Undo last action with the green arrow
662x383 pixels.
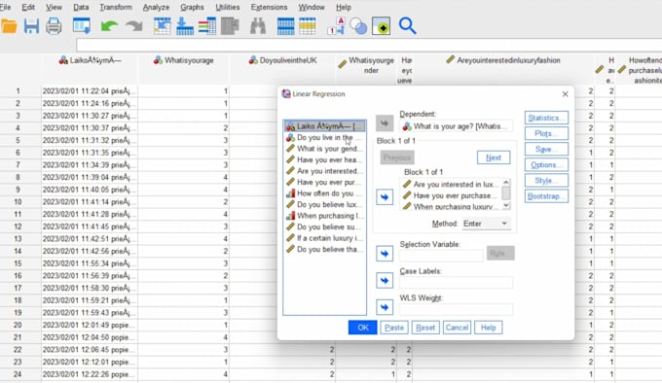coord(109,26)
